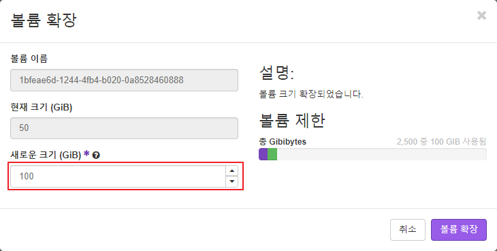The width and height of the screenshot is (497, 251).
Task: Increase new size with up arrow
Action: (x=232, y=171)
